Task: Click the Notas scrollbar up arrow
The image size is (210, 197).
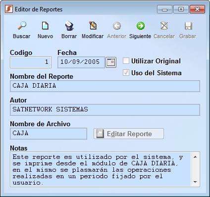Action: point(195,157)
